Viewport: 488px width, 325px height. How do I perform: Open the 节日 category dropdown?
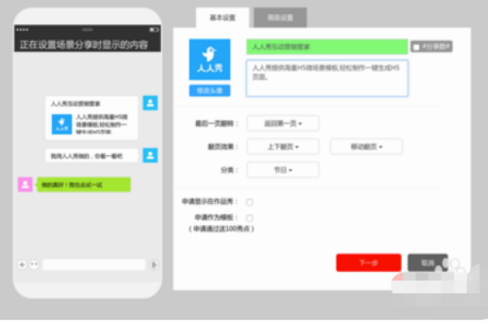tap(283, 170)
